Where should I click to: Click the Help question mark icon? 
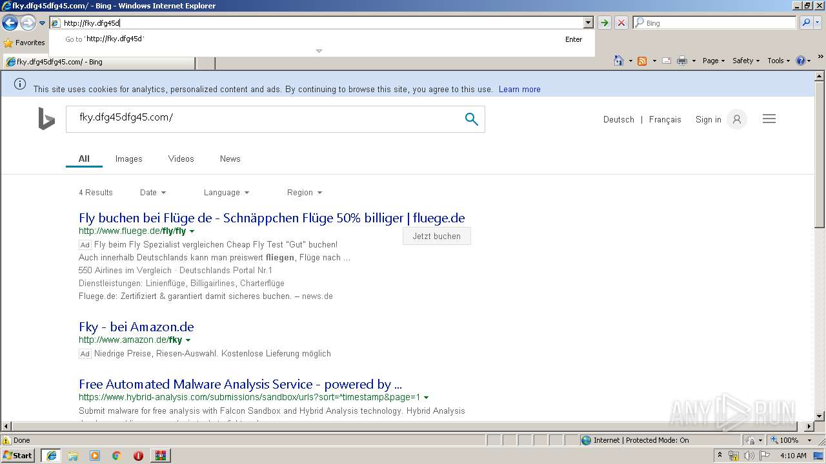tap(801, 61)
